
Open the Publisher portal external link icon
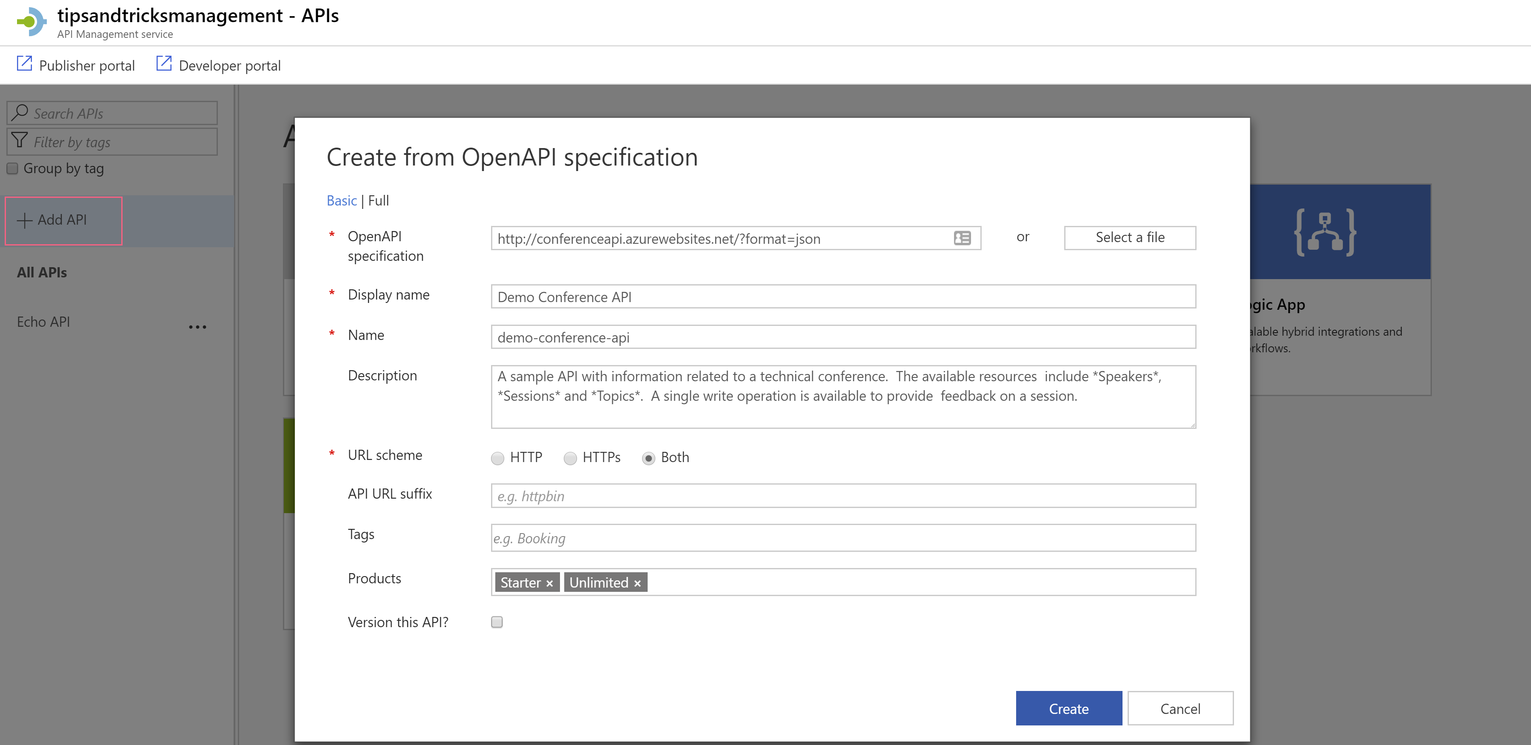point(24,64)
